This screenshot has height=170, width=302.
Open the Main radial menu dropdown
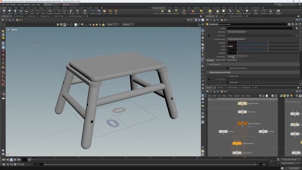point(71,5)
